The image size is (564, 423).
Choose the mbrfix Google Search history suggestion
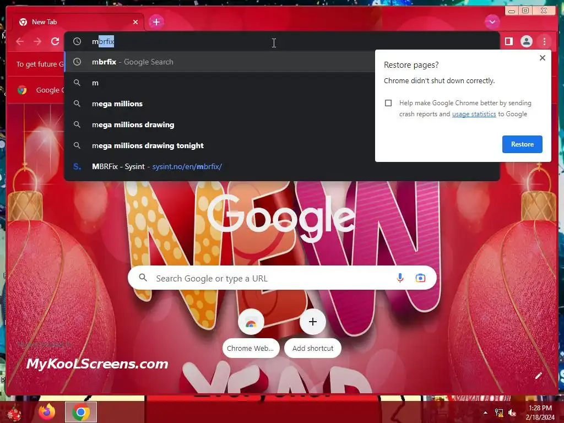[x=220, y=62]
